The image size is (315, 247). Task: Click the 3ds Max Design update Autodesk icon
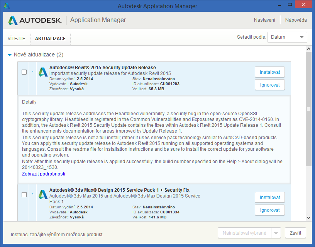point(43,194)
